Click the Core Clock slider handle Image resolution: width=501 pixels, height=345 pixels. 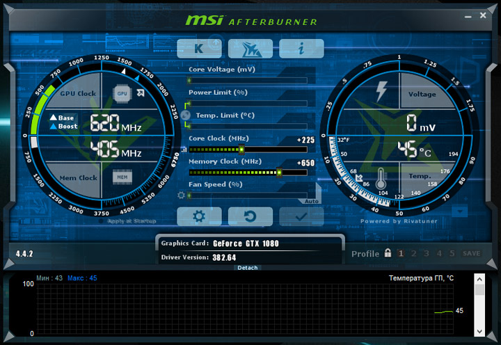point(241,149)
